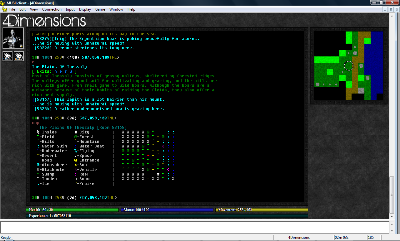The width and height of the screenshot is (400, 241).
Task: Click the vertical scrollbar thumb
Action: click(392, 195)
